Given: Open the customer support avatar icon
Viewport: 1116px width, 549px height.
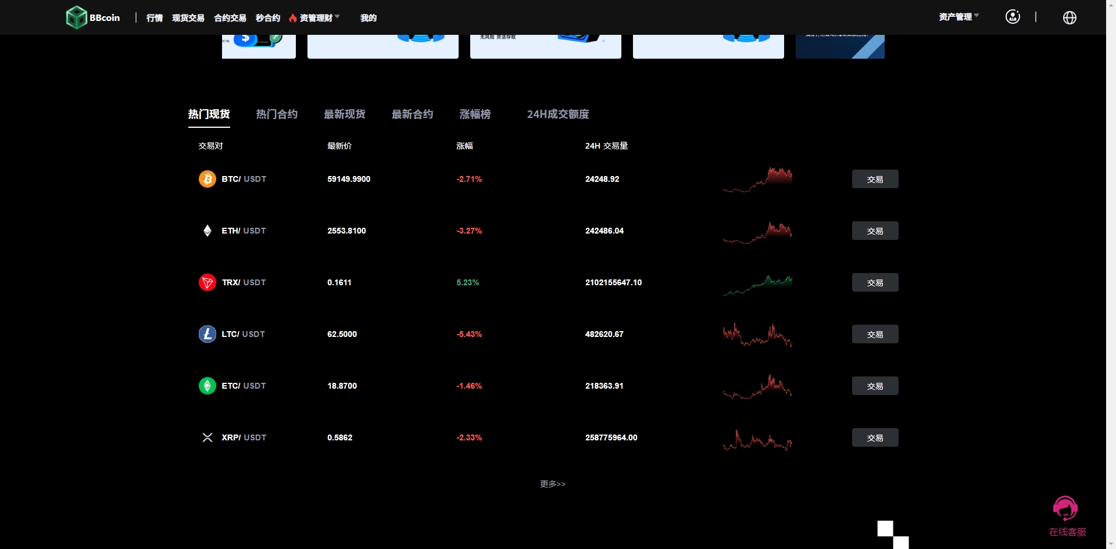Looking at the screenshot, I should (1013, 17).
